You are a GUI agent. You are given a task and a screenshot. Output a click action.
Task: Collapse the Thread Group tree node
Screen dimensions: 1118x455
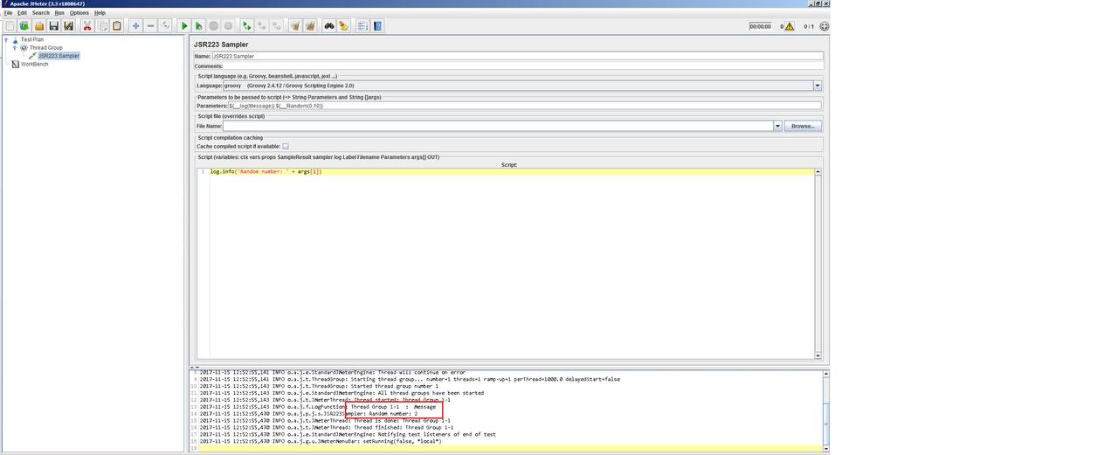tap(14, 48)
